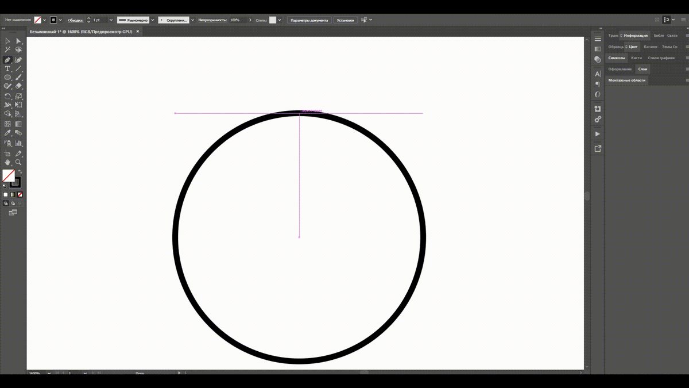The height and width of the screenshot is (388, 689).
Task: Pick the Eyedropper tool
Action: coord(7,133)
